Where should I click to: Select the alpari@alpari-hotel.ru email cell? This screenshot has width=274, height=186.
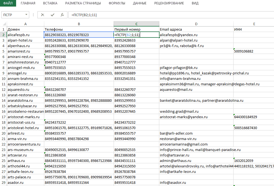click(196, 40)
